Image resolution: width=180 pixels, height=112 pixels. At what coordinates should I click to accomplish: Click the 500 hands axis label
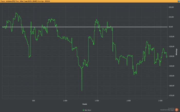(x=33, y=101)
